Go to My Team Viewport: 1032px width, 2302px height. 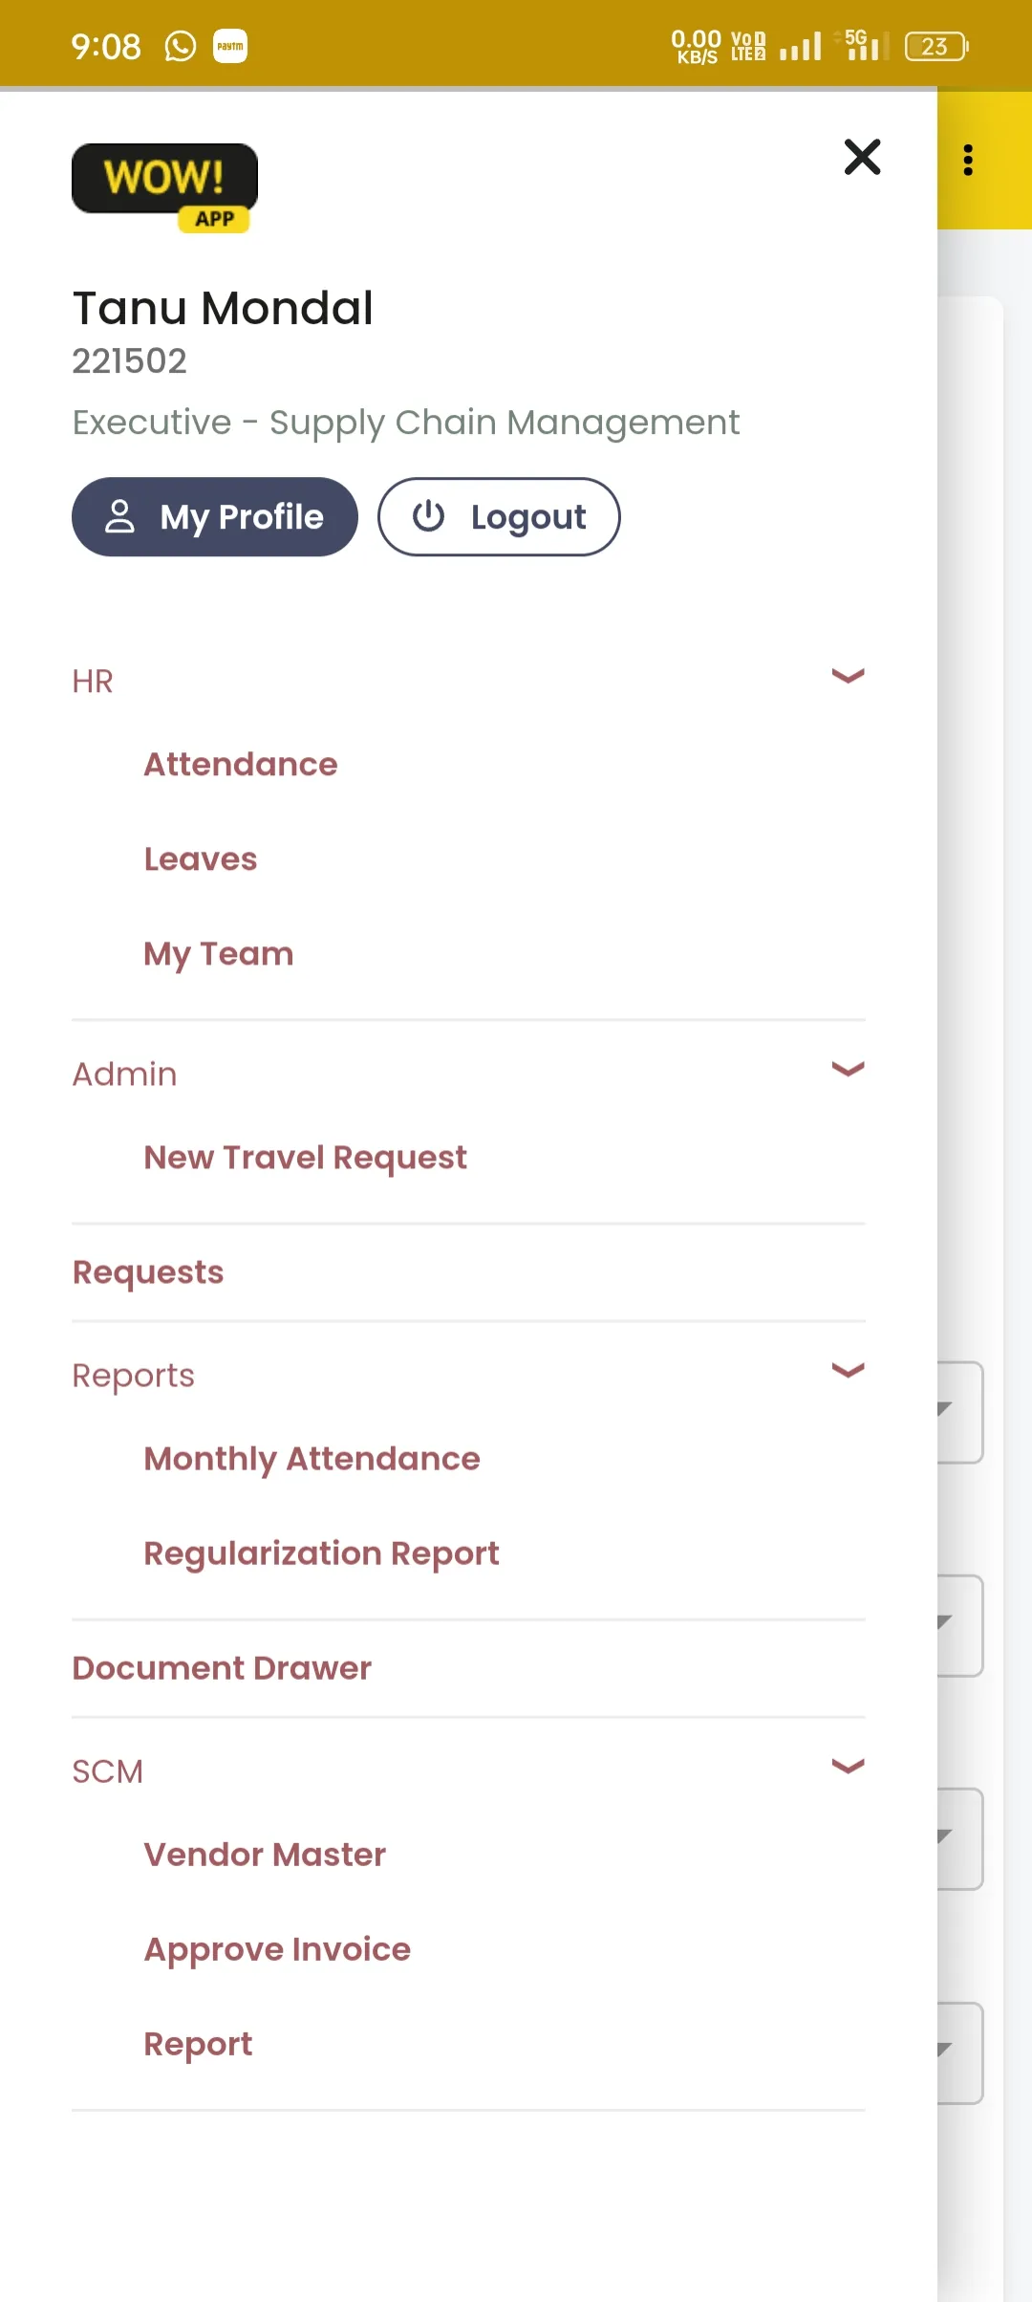click(219, 954)
